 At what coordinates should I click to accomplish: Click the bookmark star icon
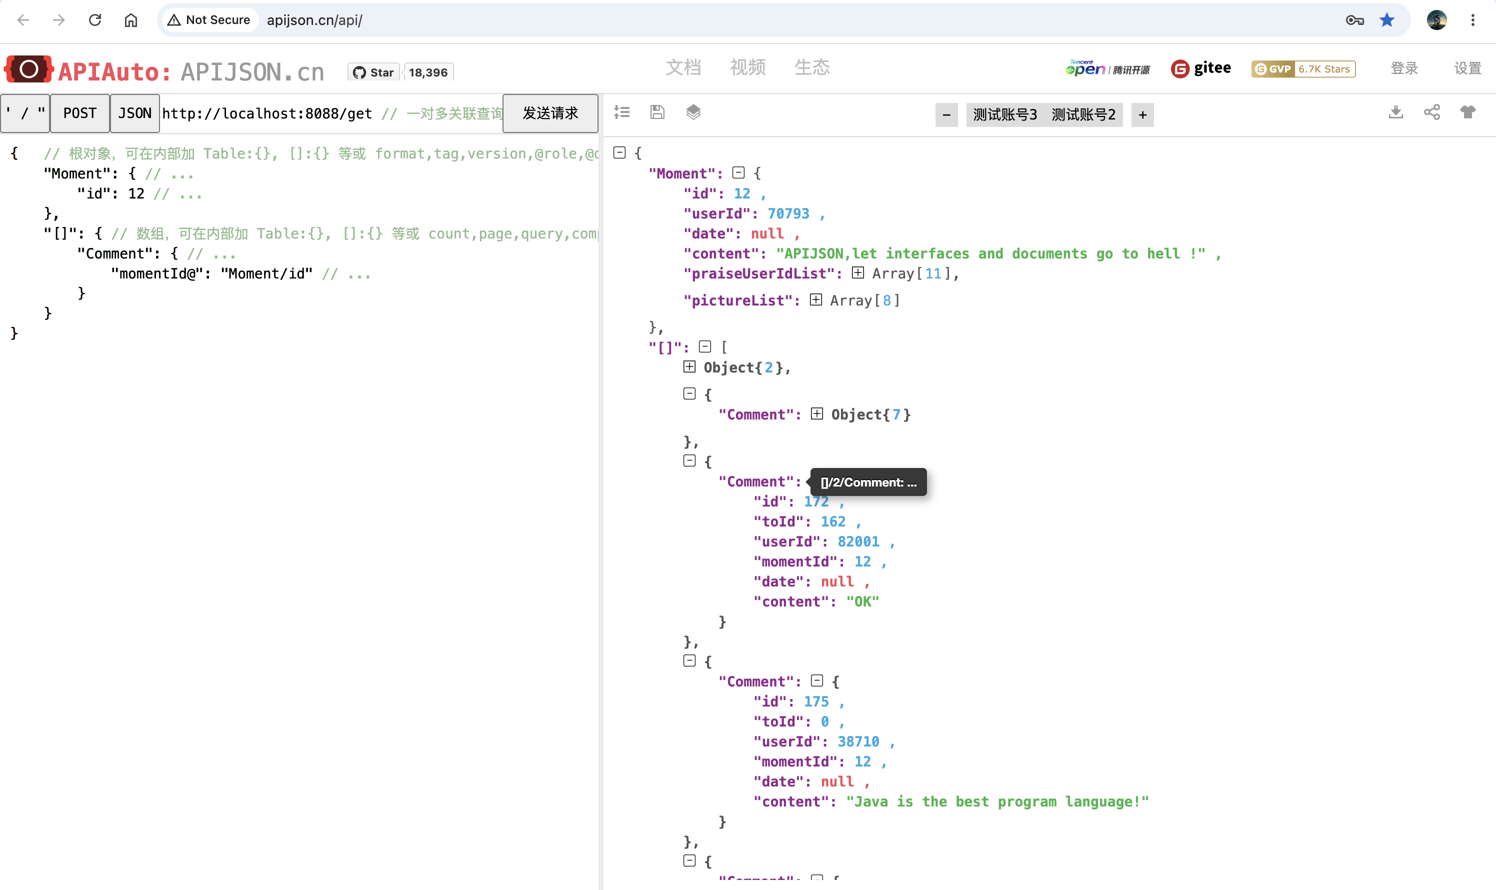1387,20
